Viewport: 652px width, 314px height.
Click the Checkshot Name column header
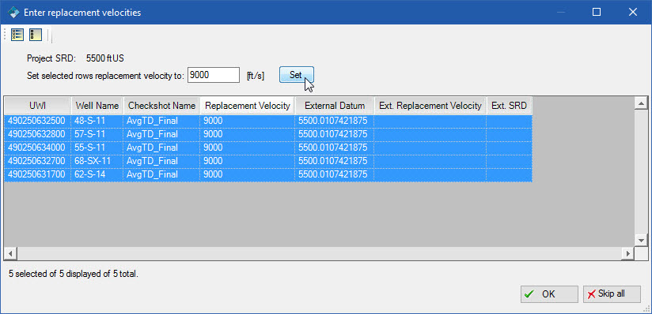tap(161, 106)
